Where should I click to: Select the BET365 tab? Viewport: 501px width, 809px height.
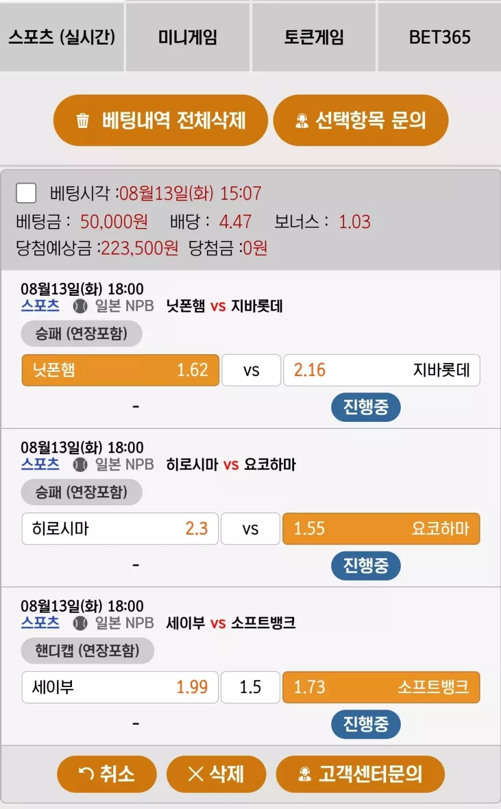(x=440, y=37)
